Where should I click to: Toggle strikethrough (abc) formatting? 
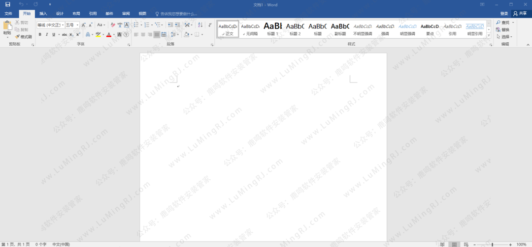pyautogui.click(x=64, y=34)
